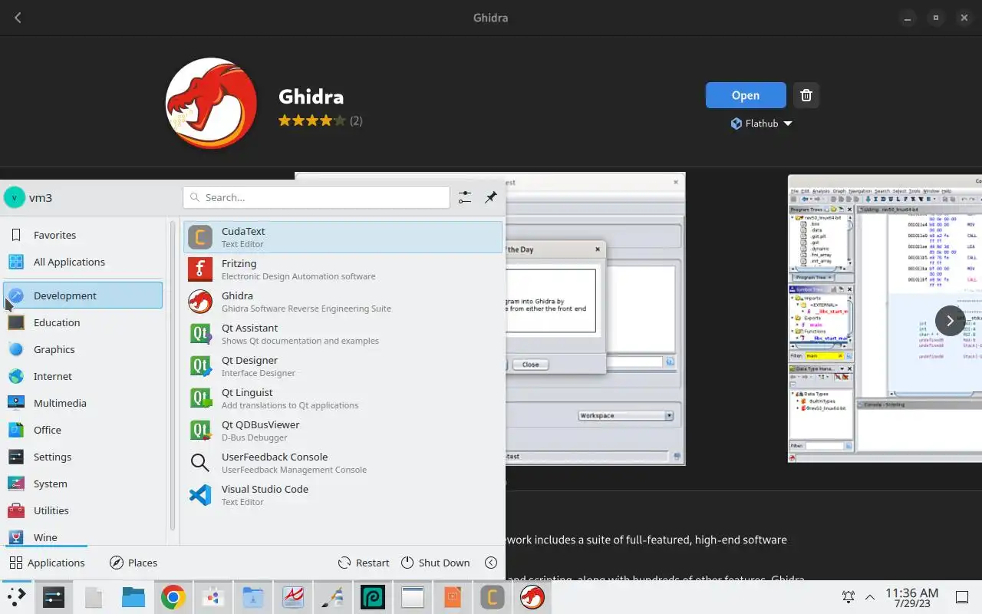
Task: Click the Restart button
Action: [x=364, y=563]
